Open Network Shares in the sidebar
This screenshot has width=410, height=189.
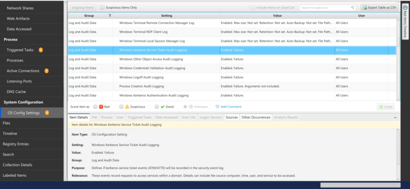(32, 8)
